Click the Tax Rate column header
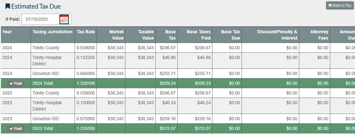Viewport: 355px width, 134px height. pyautogui.click(x=86, y=32)
